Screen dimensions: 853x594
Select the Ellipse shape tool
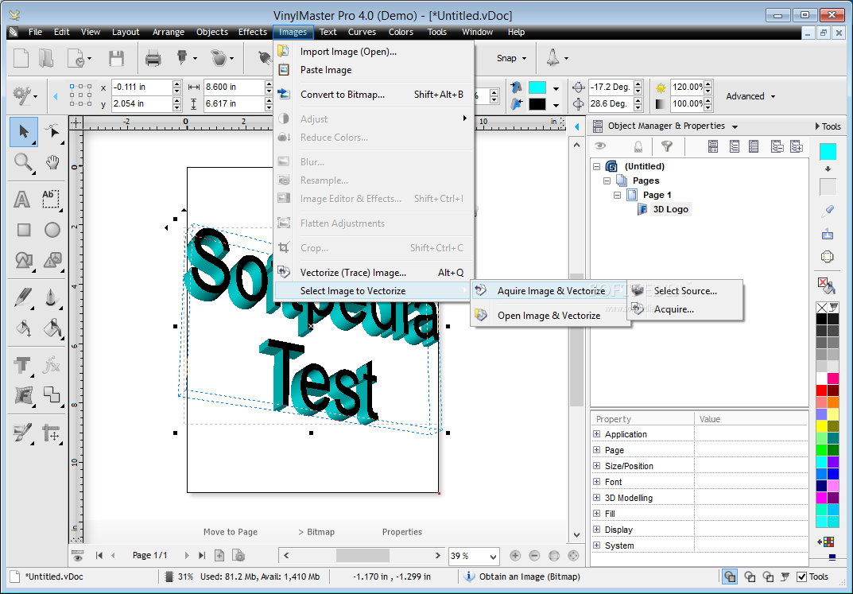52,230
